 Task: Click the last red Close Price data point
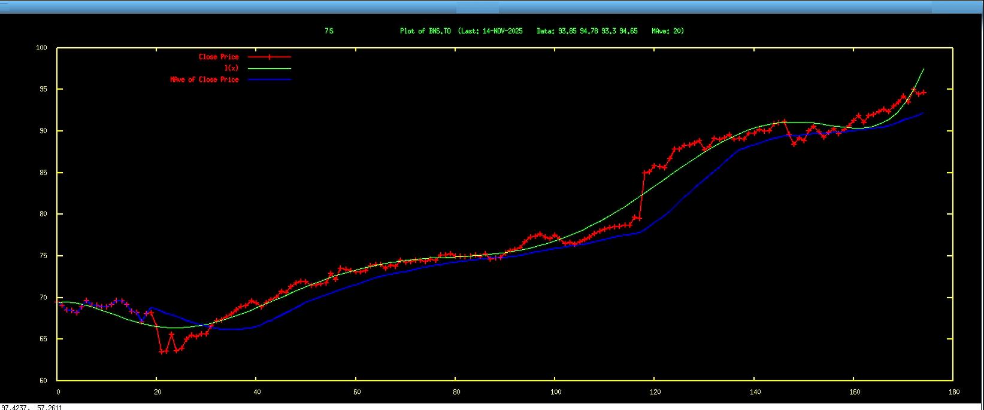click(x=924, y=93)
